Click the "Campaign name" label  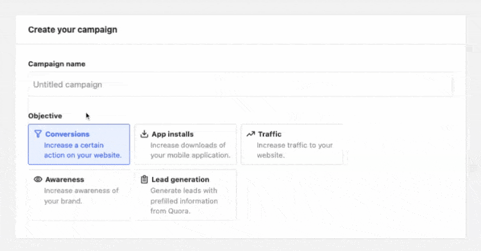point(56,64)
